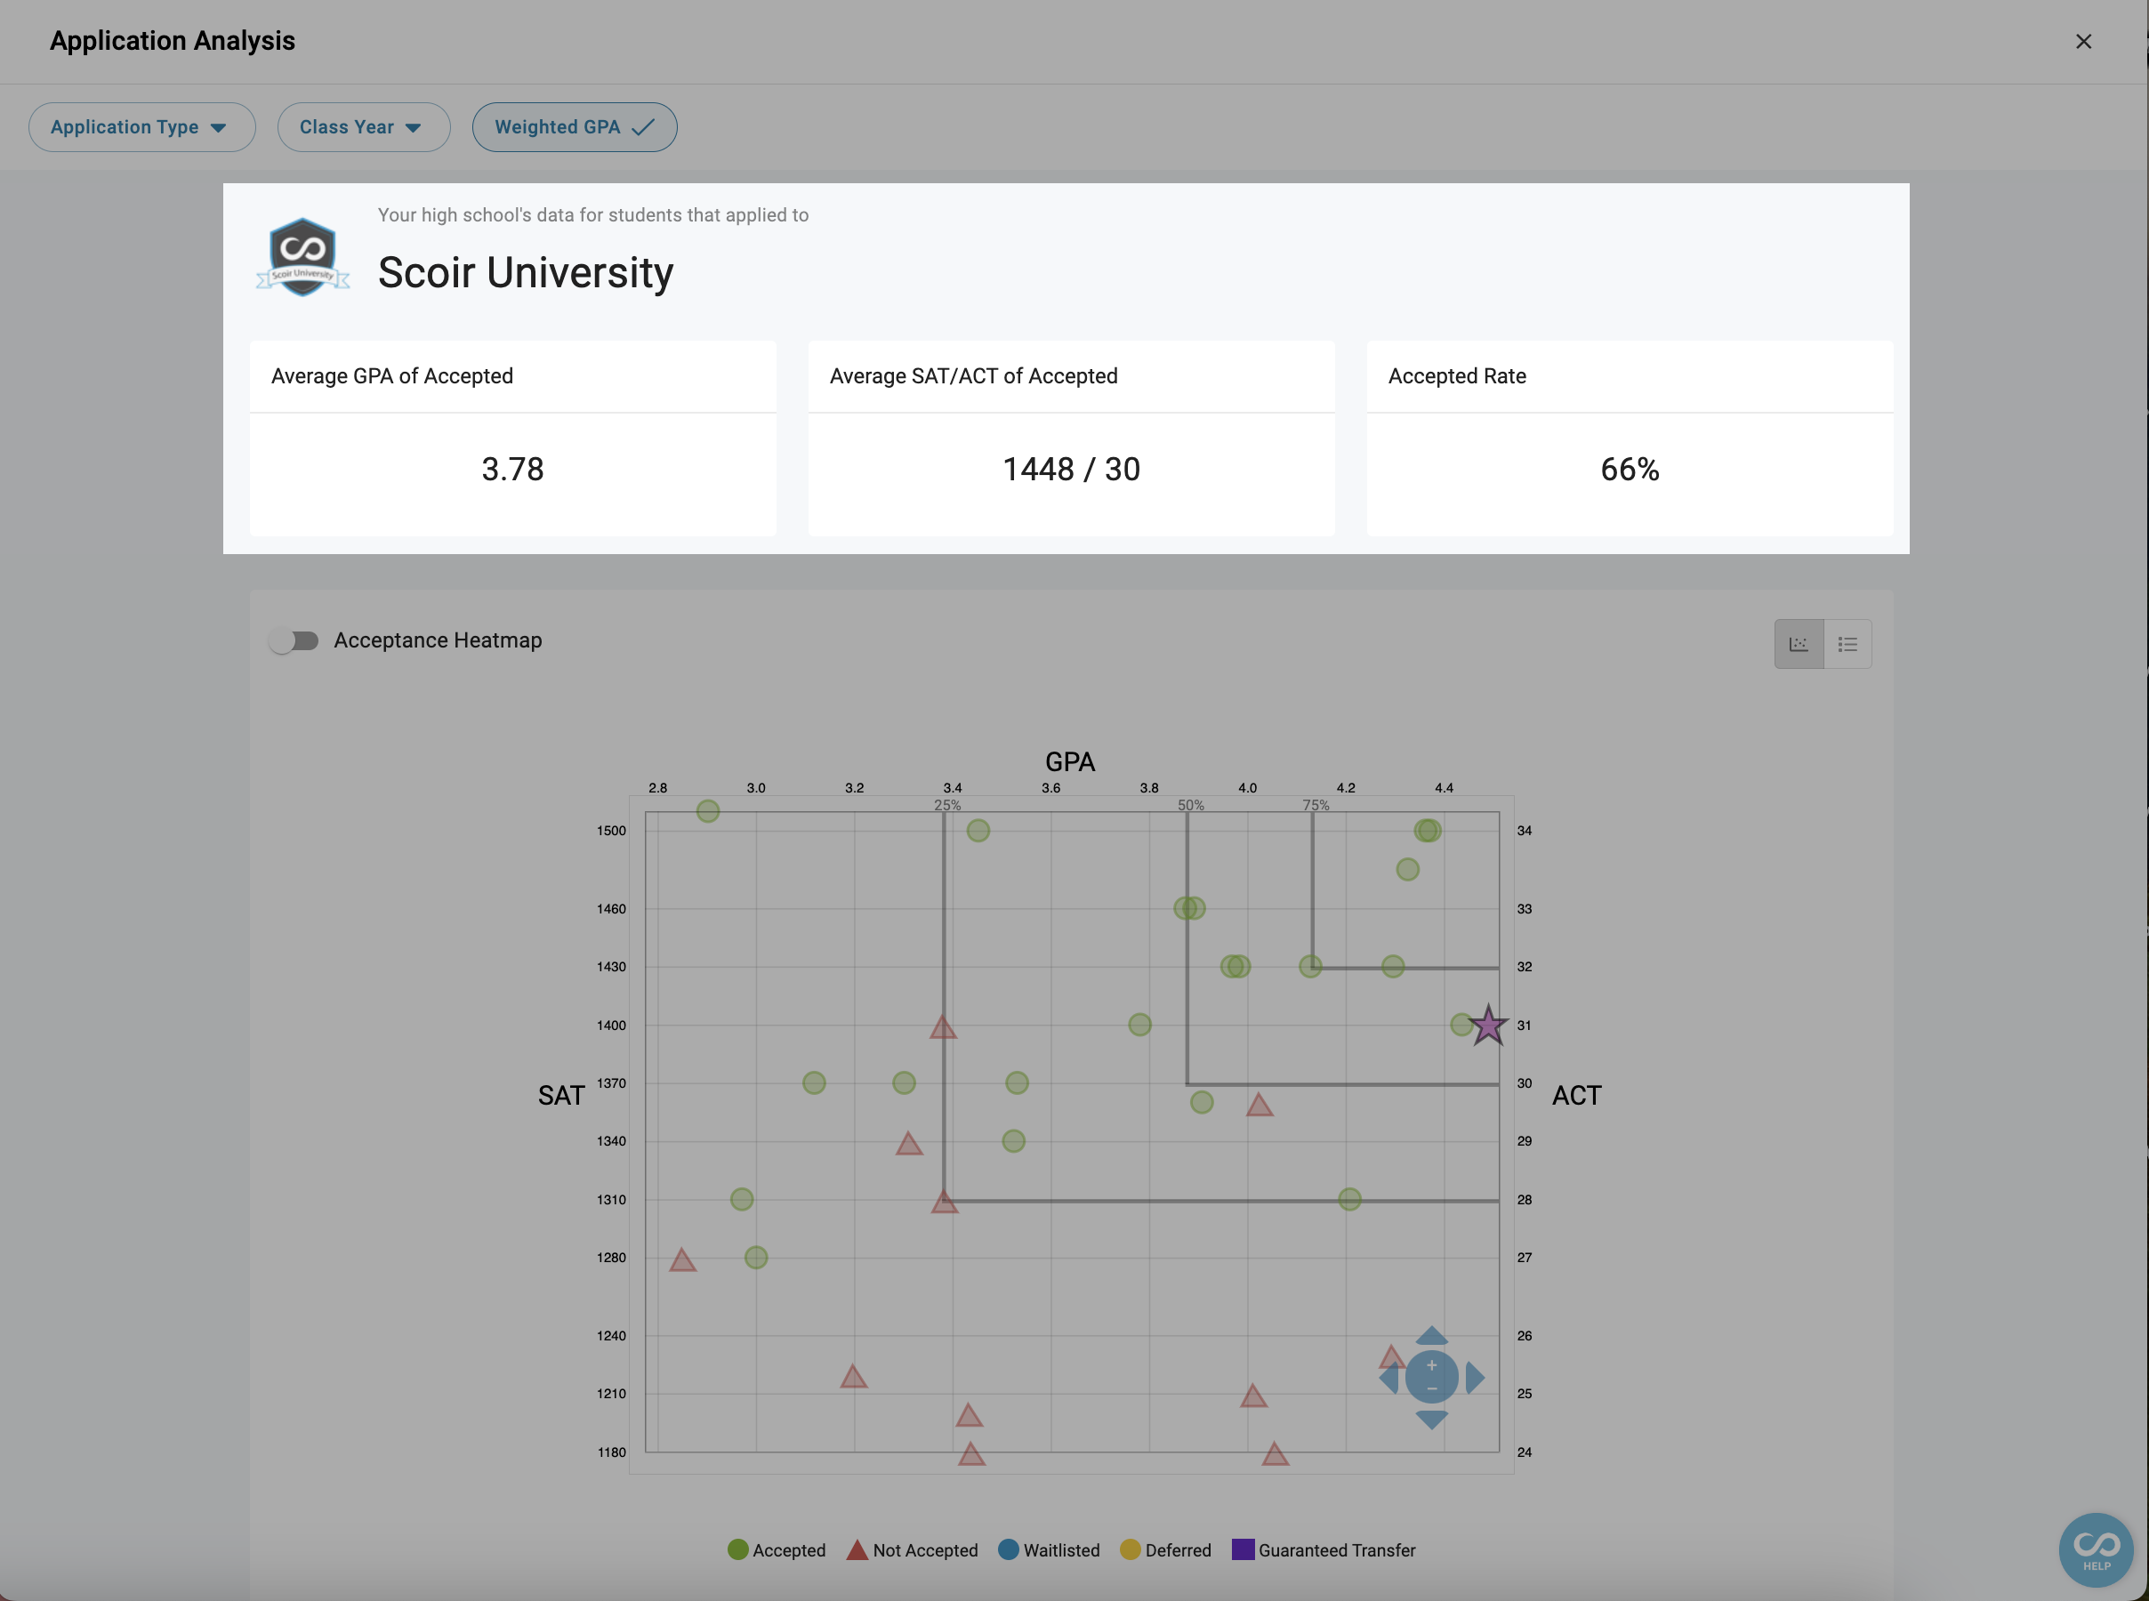Image resolution: width=2149 pixels, height=1601 pixels.
Task: Deselect the Weighted GPA filter
Action: 574,127
